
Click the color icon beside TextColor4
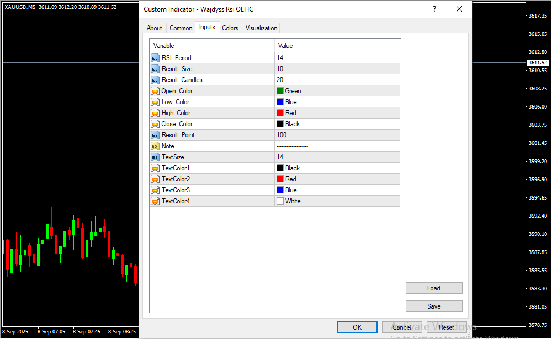pyautogui.click(x=155, y=201)
